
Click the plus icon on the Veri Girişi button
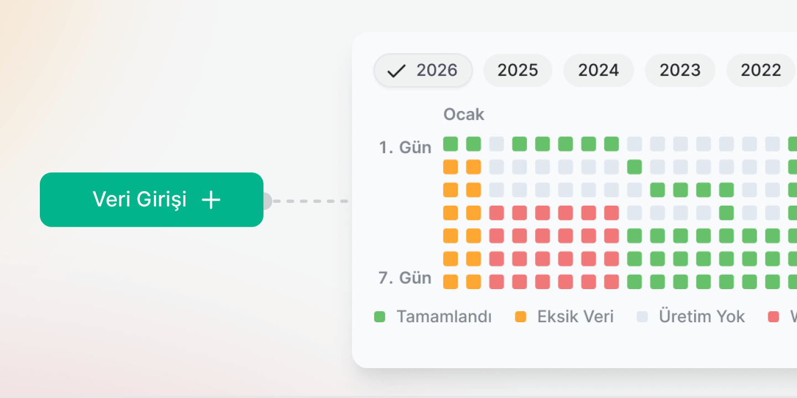tap(211, 200)
